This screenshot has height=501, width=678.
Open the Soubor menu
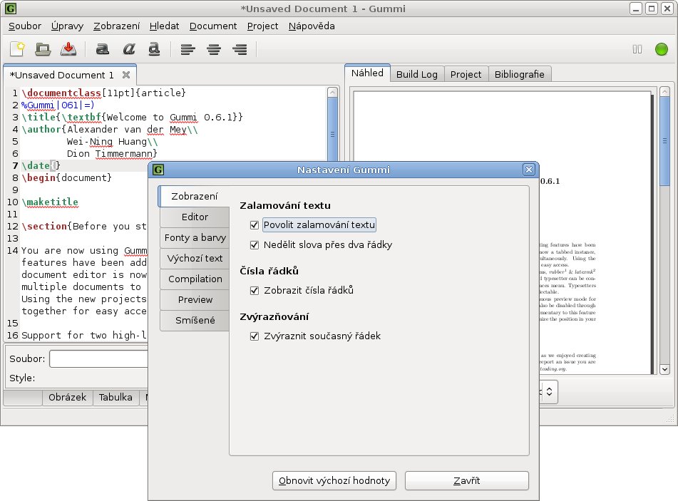25,26
